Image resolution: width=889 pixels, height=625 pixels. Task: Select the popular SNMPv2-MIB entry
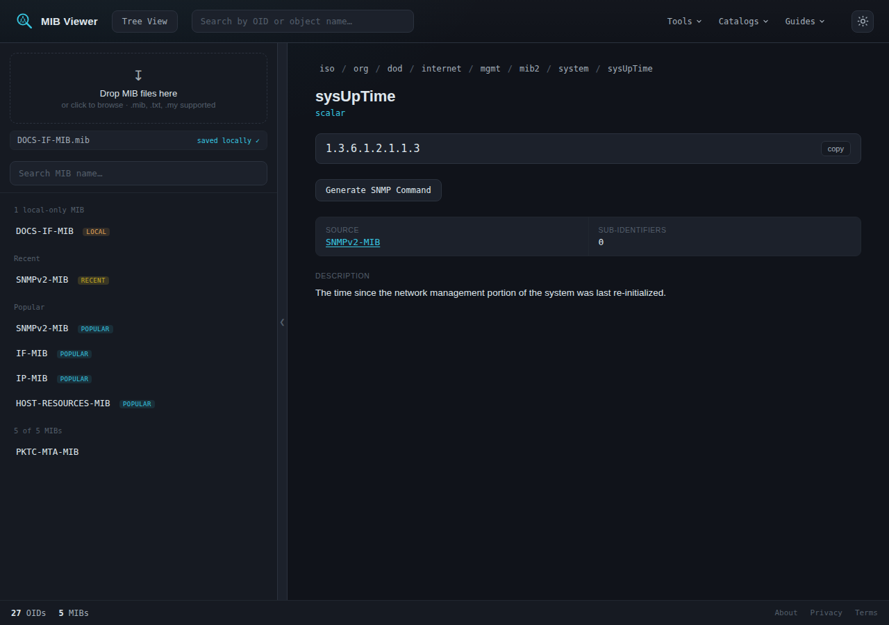[138, 328]
